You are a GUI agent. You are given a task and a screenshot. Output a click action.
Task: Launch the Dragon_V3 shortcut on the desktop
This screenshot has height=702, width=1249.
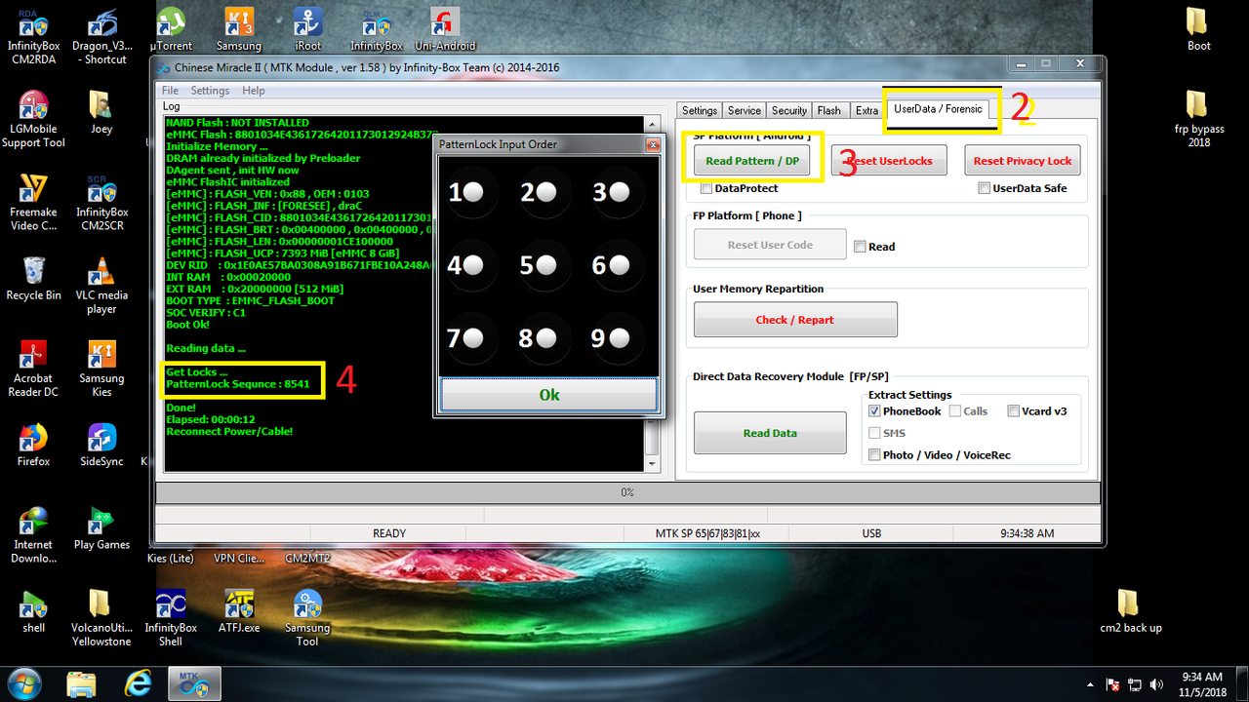click(x=102, y=37)
